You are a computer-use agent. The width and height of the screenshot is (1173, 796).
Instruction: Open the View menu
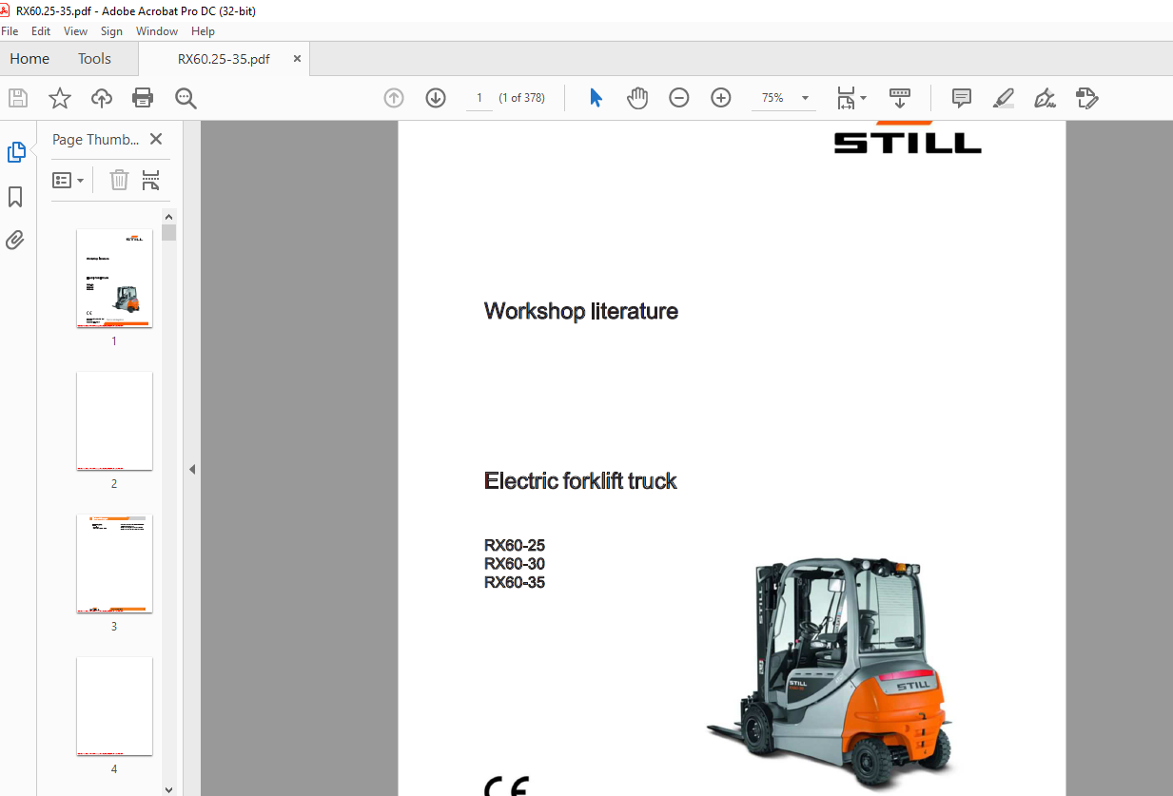(x=76, y=31)
